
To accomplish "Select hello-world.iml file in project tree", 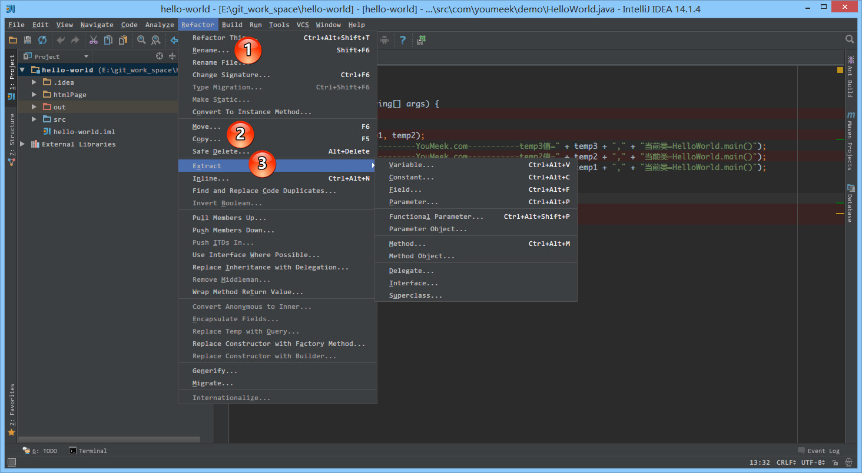I will click(x=84, y=132).
